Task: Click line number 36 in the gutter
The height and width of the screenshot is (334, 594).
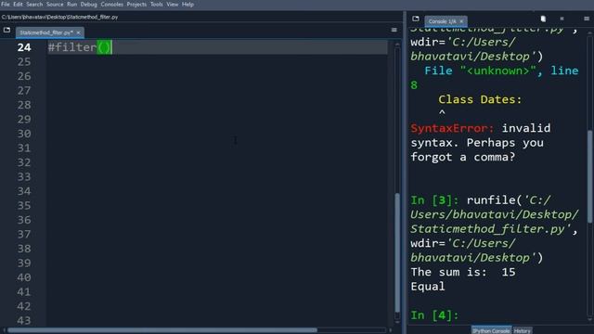Action: 24,220
